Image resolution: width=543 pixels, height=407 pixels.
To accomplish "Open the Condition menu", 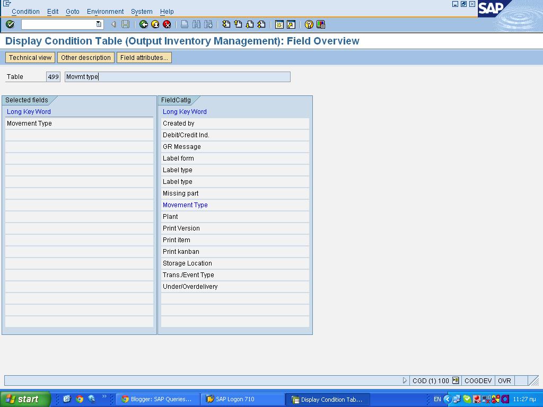I will [x=25, y=12].
